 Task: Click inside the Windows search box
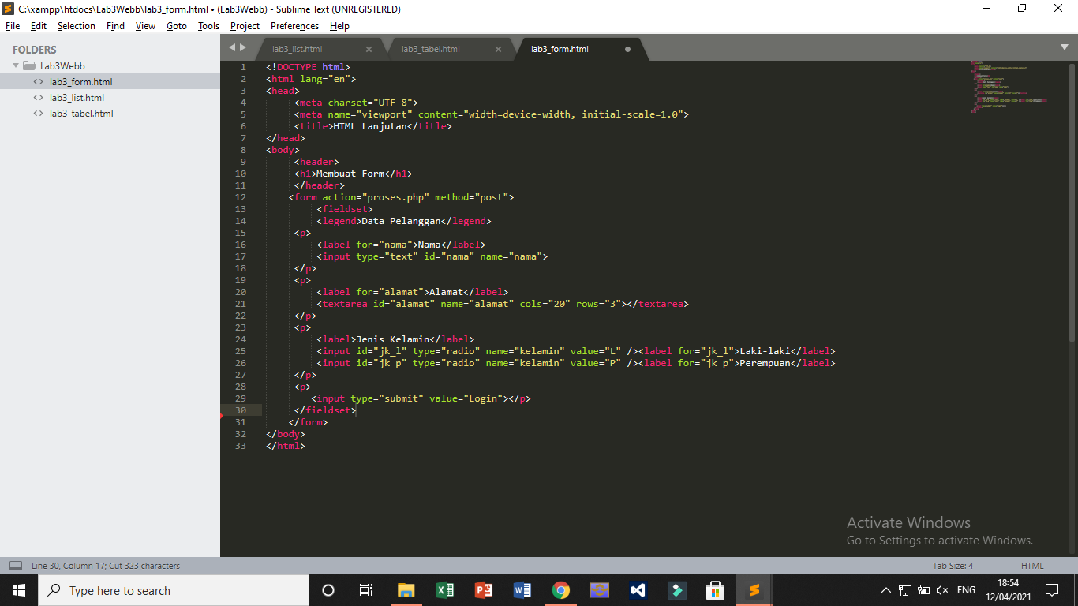[x=158, y=589]
